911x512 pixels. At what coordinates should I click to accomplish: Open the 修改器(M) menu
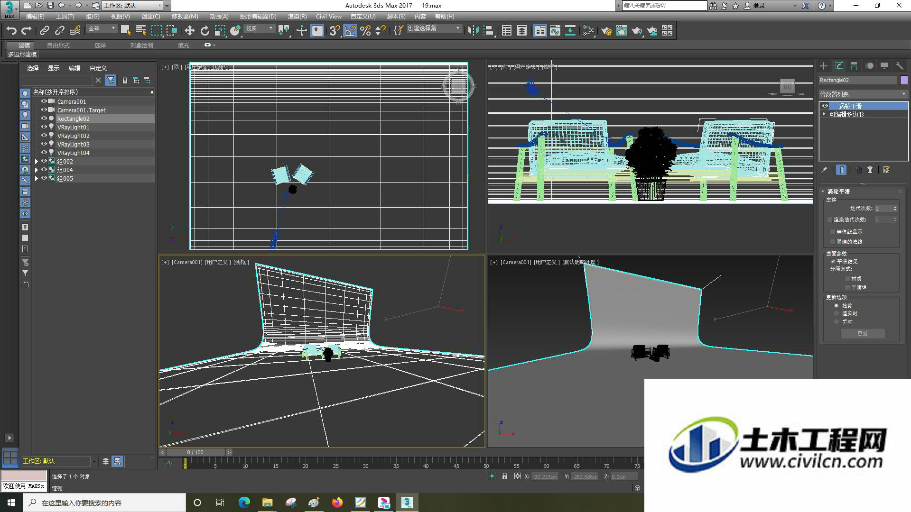tap(185, 17)
